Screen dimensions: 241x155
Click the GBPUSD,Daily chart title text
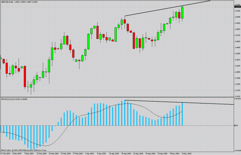click(x=7, y=2)
